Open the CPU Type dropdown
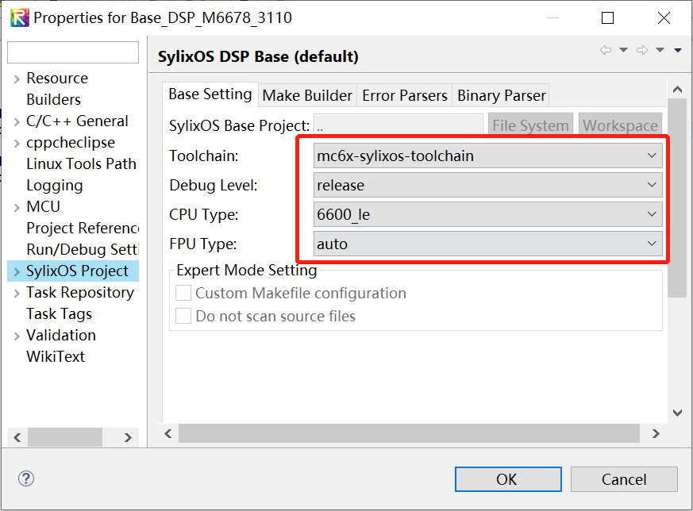 coord(488,214)
